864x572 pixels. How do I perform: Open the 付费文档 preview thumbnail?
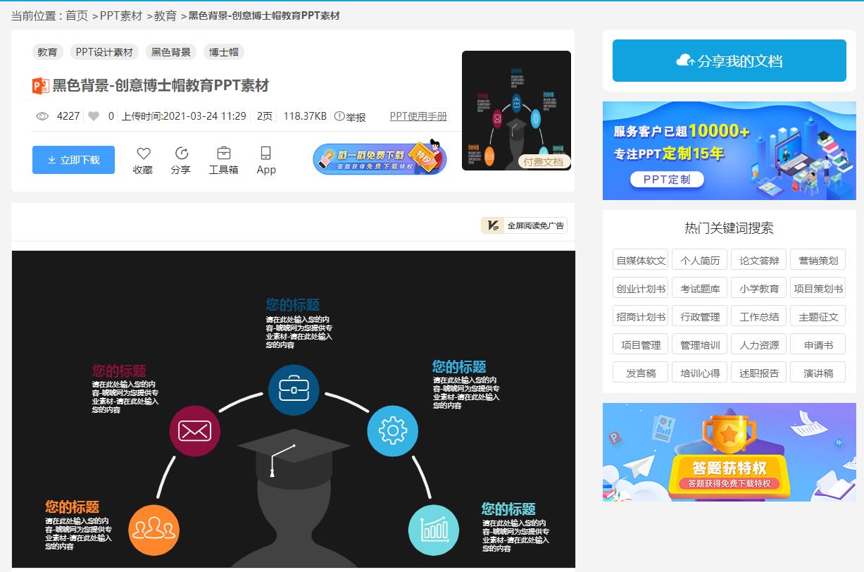(x=516, y=109)
